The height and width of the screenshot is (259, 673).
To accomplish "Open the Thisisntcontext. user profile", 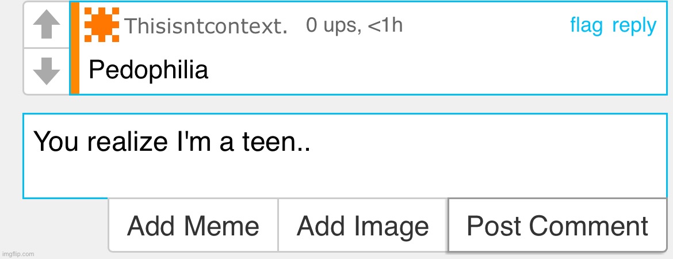I will [x=206, y=26].
